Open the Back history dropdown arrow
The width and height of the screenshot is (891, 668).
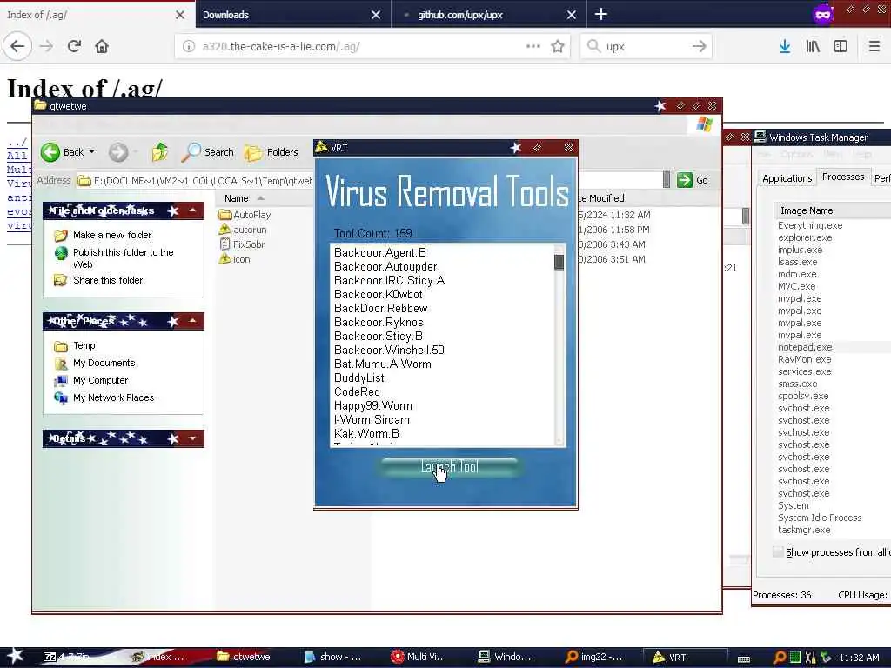point(92,152)
